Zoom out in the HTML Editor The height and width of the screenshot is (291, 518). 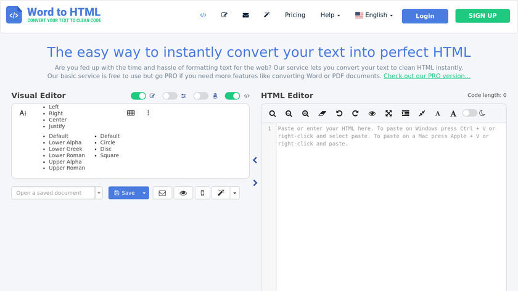pos(289,113)
